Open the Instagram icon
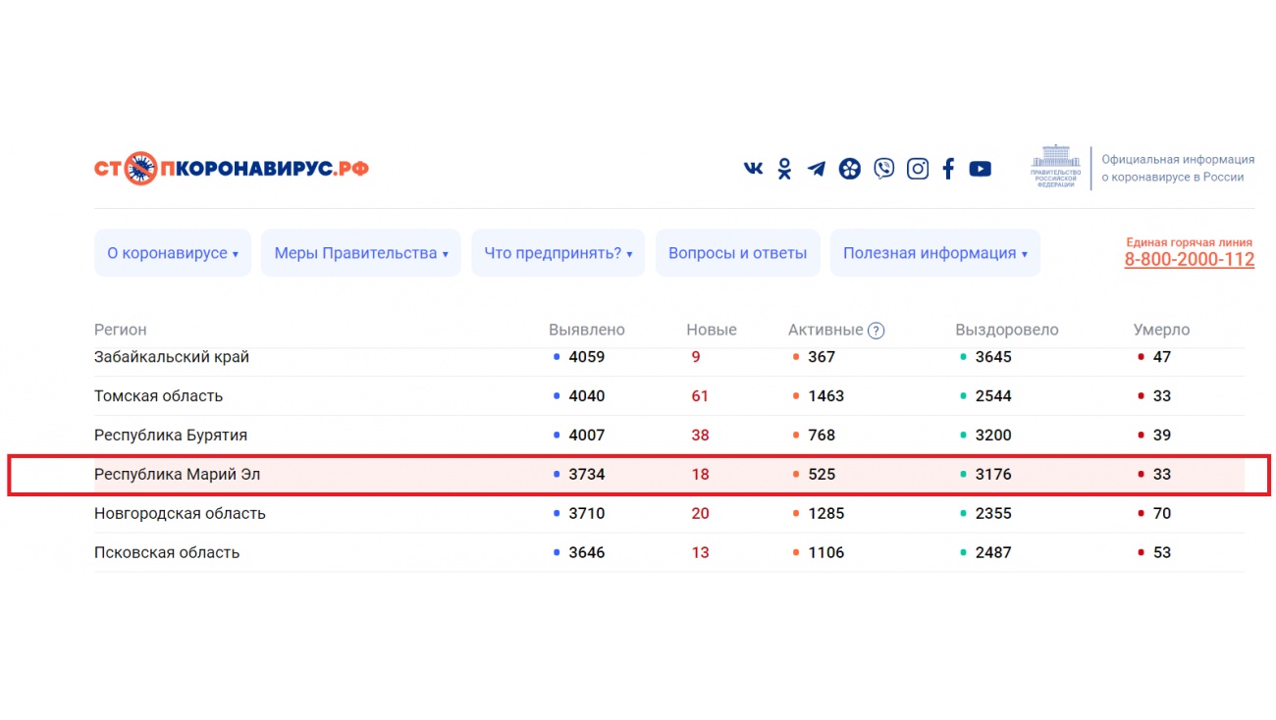The height and width of the screenshot is (720, 1276). coord(918,169)
